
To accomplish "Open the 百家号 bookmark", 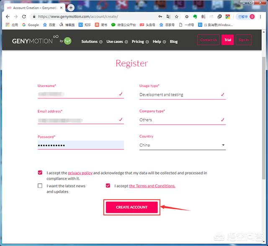I will (167, 25).
